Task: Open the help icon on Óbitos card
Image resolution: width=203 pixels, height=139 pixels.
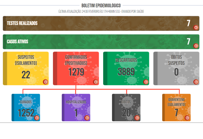Action: point(137,118)
